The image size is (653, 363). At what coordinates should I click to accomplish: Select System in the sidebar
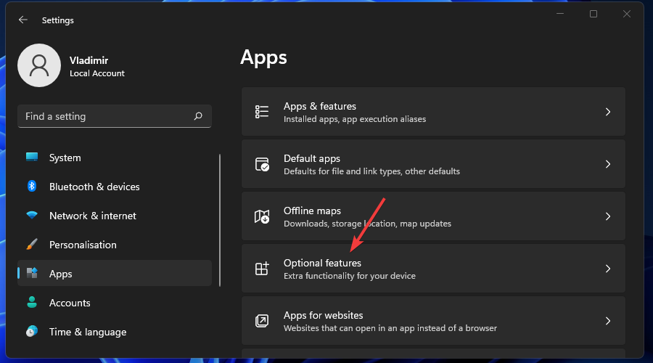click(x=65, y=158)
